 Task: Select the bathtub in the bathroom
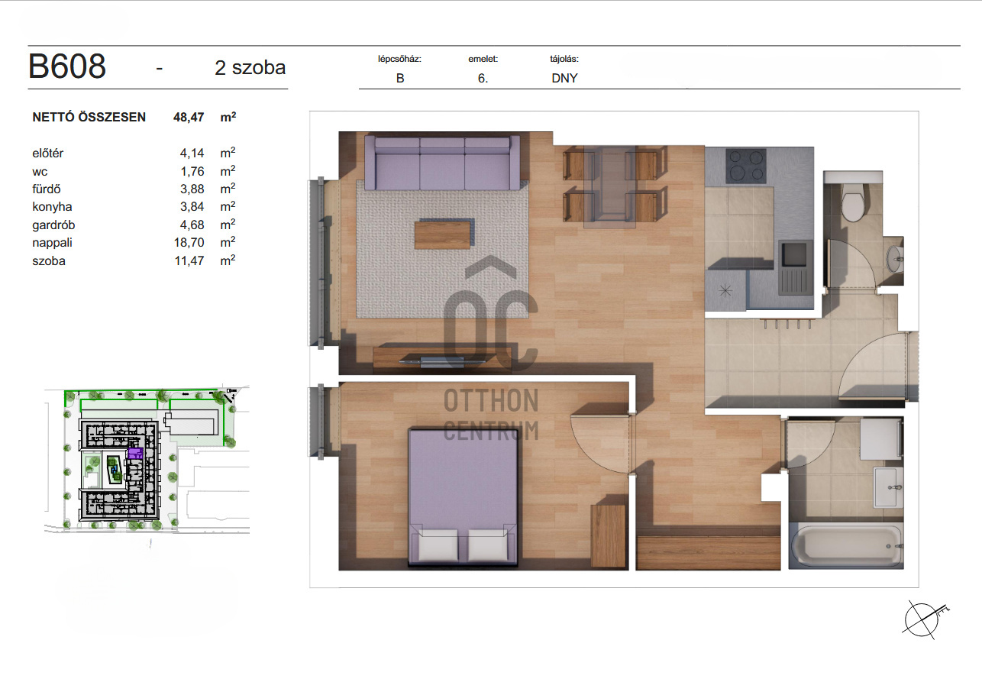(846, 546)
